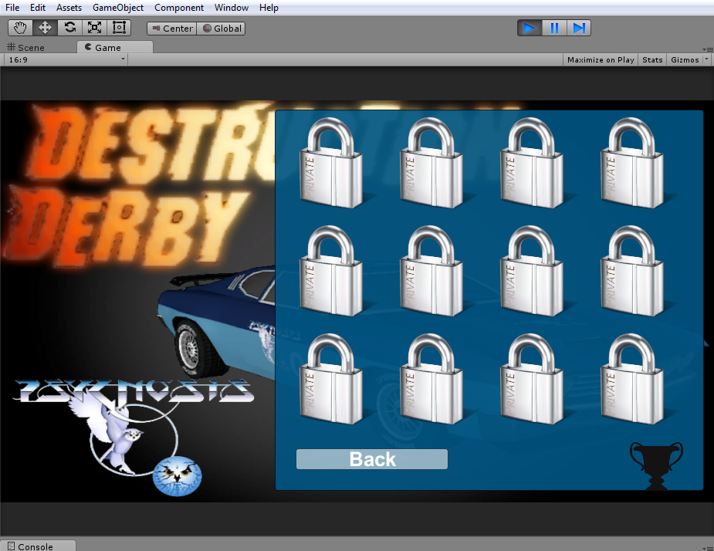Select the Rotate tool
Screen dimensions: 714x551
click(x=69, y=27)
